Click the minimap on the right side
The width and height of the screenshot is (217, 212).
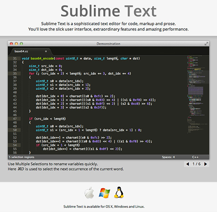pyautogui.click(x=198, y=95)
